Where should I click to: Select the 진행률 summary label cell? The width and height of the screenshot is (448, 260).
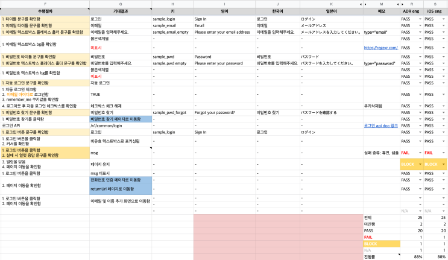[x=382, y=257]
